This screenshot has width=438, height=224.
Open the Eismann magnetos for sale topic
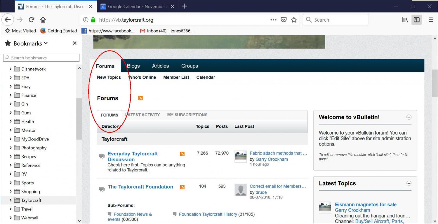[x=366, y=204]
